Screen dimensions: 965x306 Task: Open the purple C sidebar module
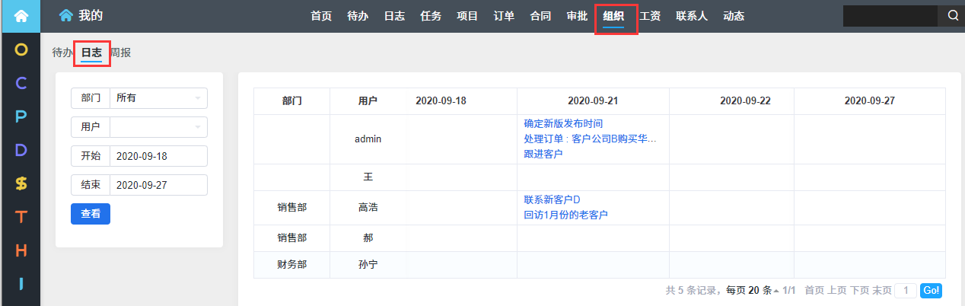(x=21, y=83)
